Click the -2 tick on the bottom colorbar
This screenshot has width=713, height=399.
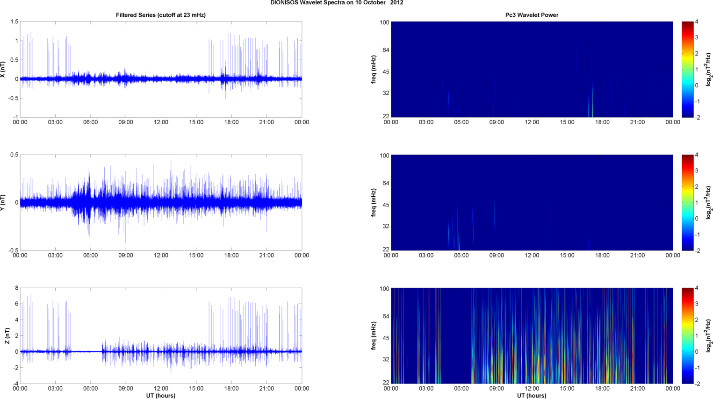(697, 384)
